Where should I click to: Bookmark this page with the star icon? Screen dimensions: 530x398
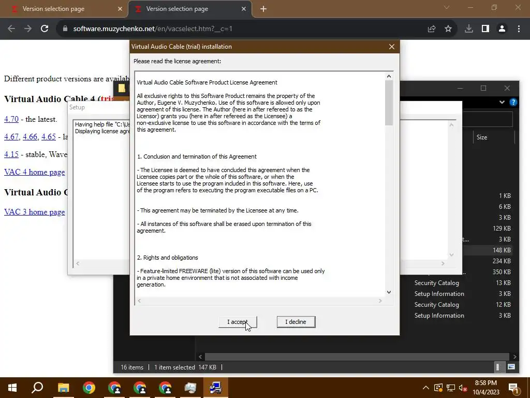pyautogui.click(x=448, y=29)
